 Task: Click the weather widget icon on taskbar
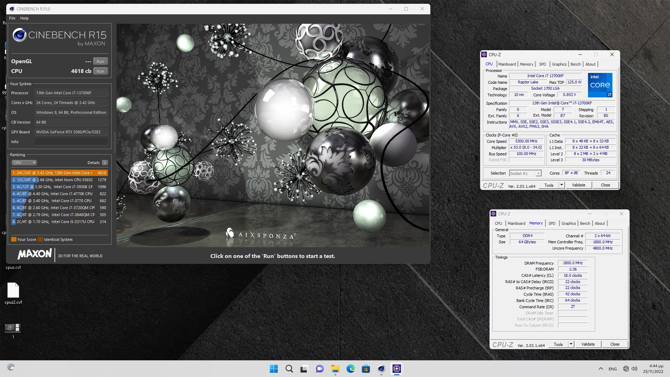point(11,367)
